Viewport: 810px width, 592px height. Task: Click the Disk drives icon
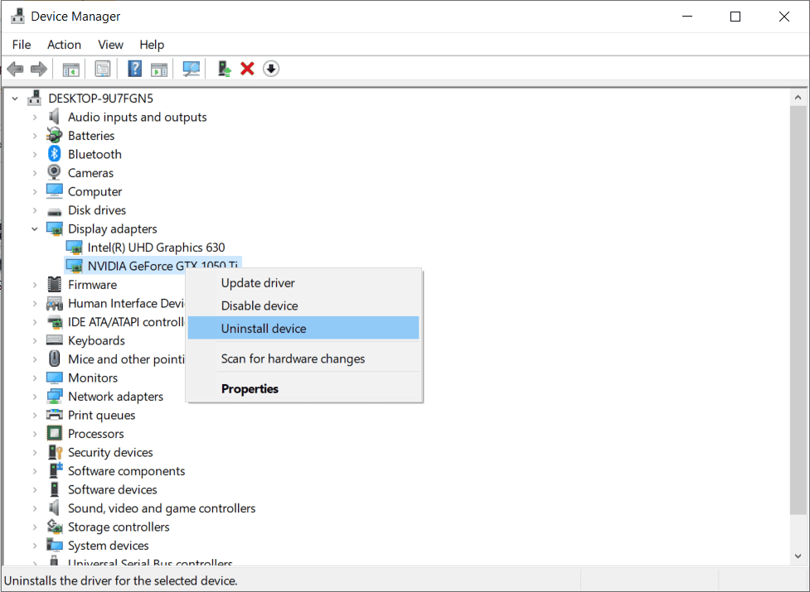tap(54, 211)
